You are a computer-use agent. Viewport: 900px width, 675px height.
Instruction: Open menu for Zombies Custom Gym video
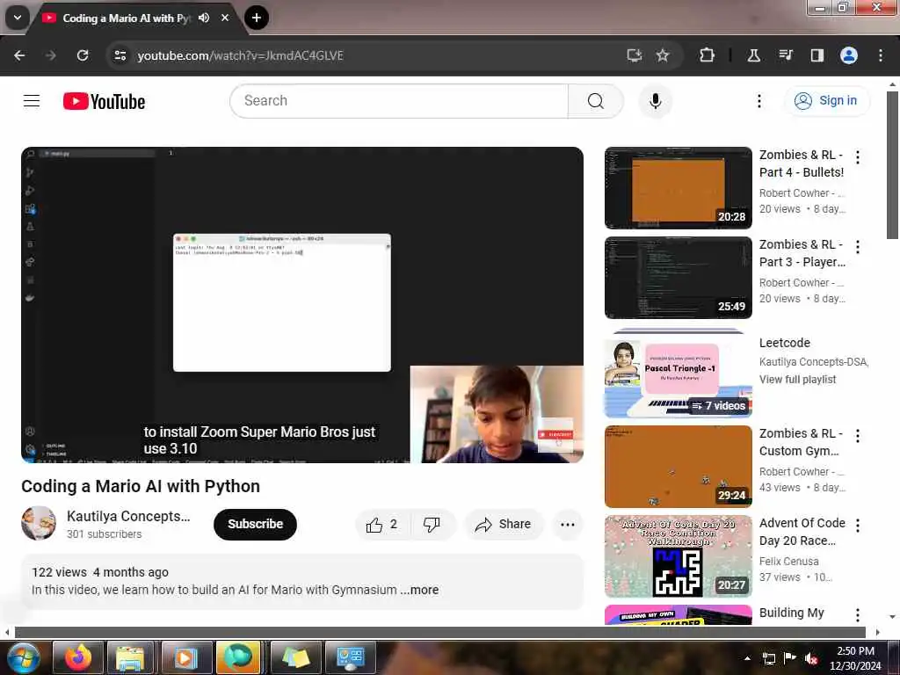858,436
